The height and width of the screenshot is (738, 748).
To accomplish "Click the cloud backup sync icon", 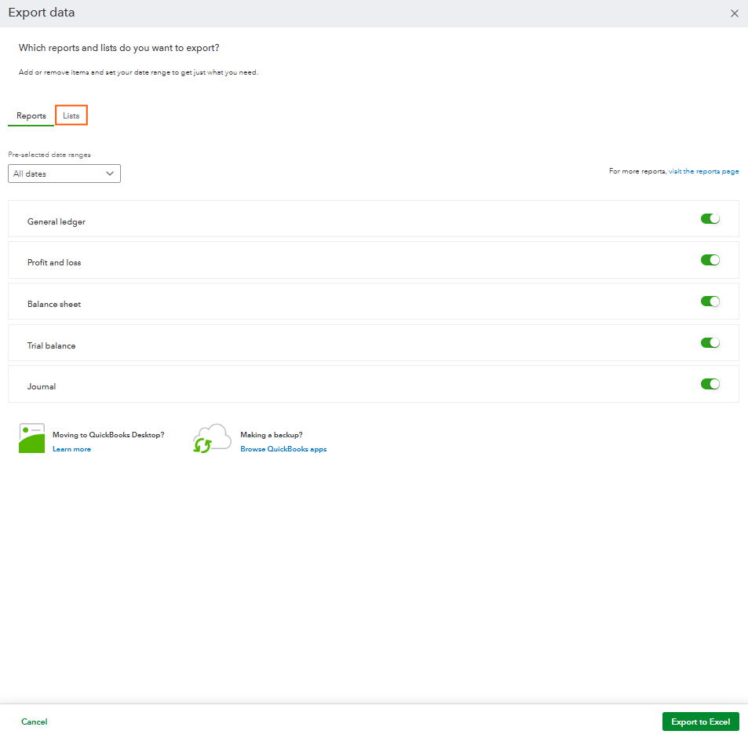I will [x=211, y=438].
